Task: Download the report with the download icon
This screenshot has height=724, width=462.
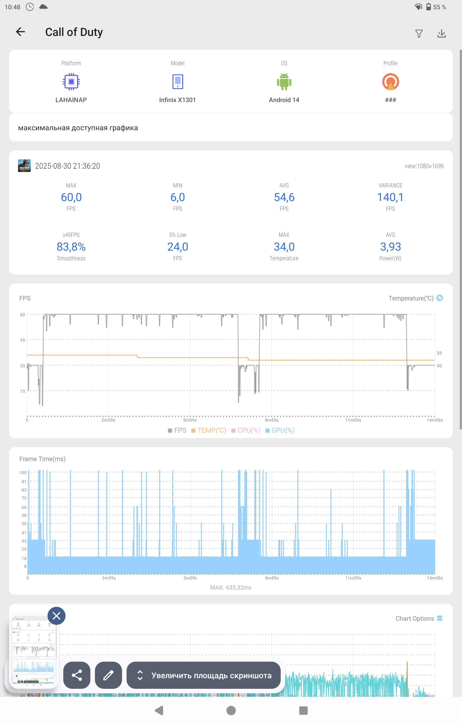Action: click(x=441, y=33)
